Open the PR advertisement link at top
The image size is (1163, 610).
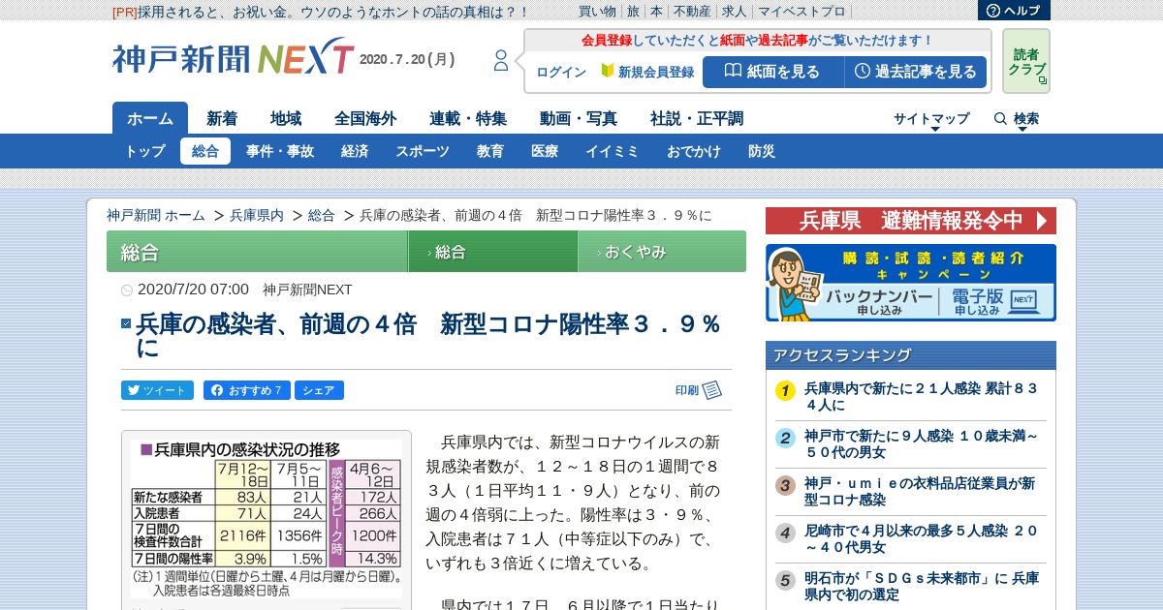tap(321, 12)
